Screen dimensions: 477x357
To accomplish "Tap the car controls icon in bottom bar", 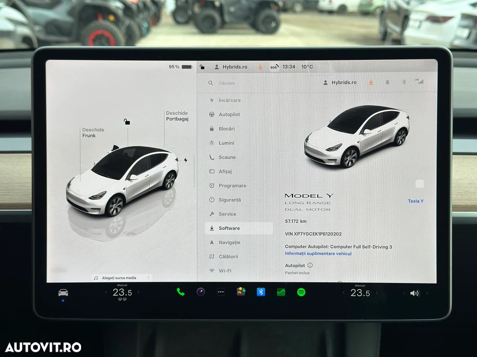I will tap(63, 293).
